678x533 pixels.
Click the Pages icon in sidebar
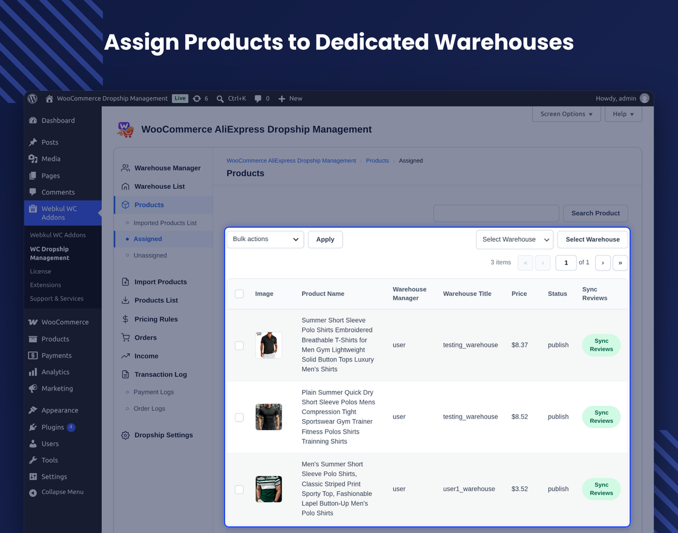33,176
